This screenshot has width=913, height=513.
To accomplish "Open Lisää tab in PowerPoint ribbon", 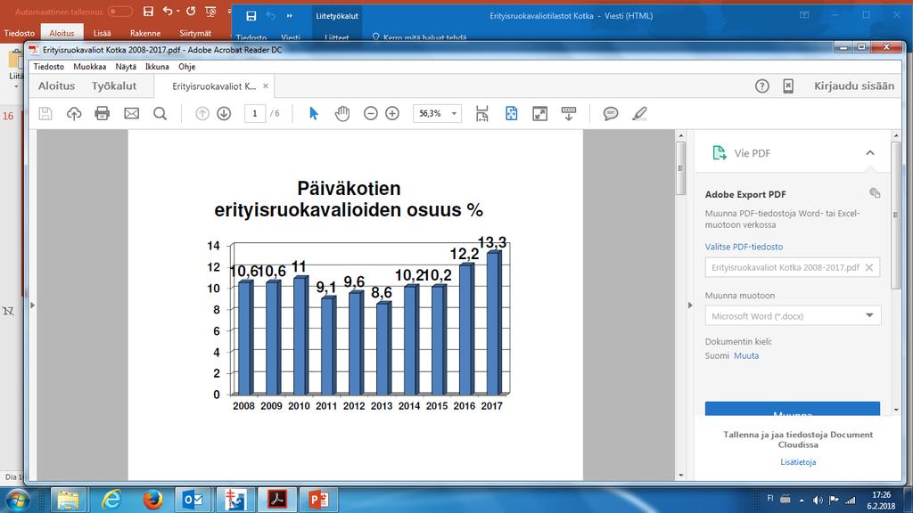I will pyautogui.click(x=102, y=33).
